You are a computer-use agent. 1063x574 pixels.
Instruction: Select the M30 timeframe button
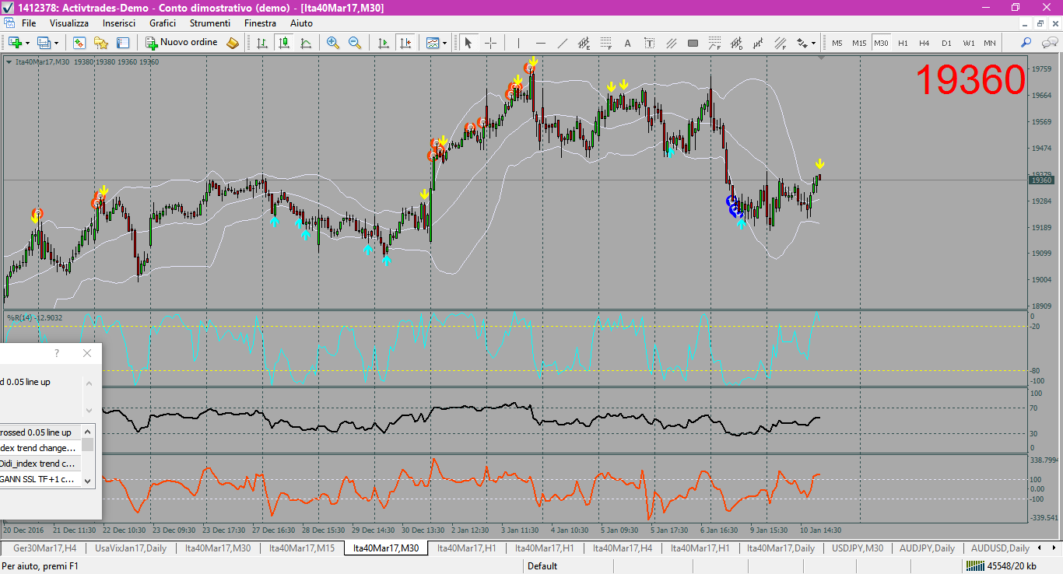(882, 43)
